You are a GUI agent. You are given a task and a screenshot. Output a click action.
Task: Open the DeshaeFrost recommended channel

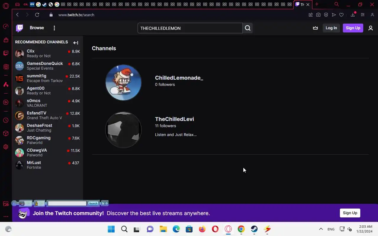pyautogui.click(x=48, y=128)
